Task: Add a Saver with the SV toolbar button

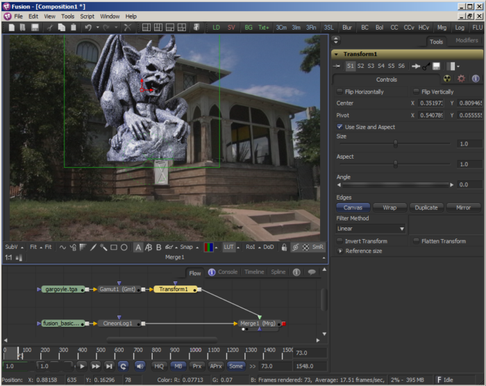Action: 231,28
